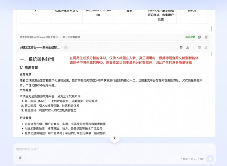
Task: Click the ai研发工作台——系分生成智… document title
Action: click(40, 48)
